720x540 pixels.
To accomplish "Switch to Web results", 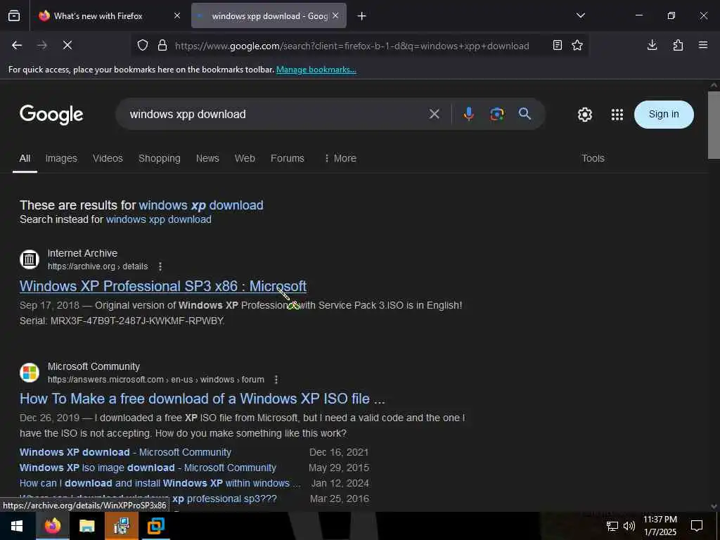I will 245,158.
